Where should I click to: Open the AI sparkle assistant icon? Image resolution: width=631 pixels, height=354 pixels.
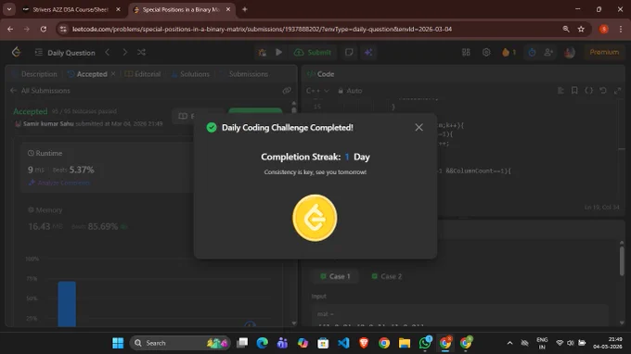click(368, 52)
